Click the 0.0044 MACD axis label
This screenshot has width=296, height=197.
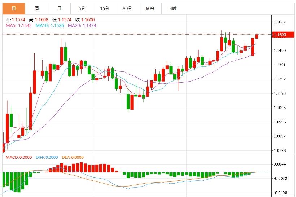coord(280,164)
